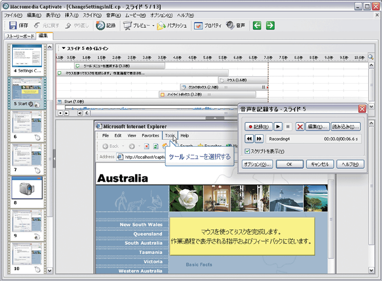The width and height of the screenshot is (382, 281).
Task: Click the パブリッシュ (Publish) toolbar button
Action: pos(172,25)
